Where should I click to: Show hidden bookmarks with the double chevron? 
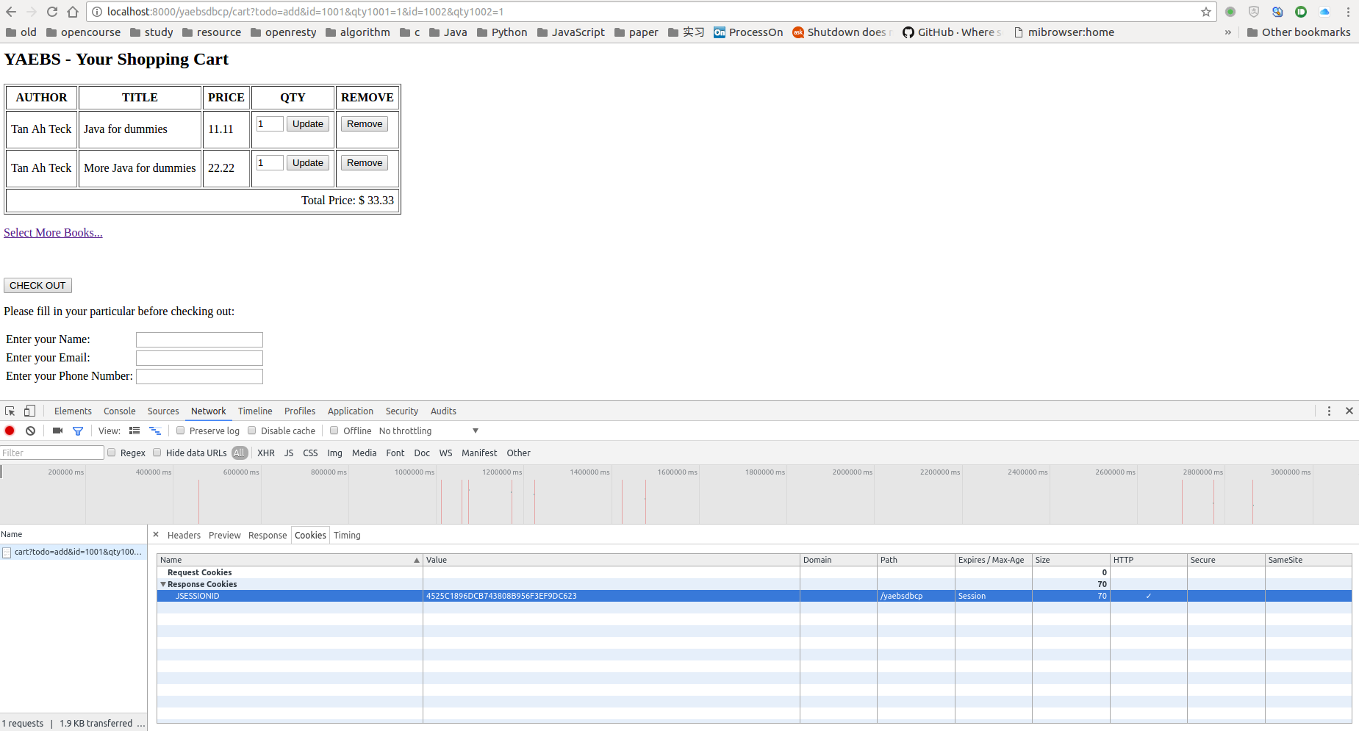click(x=1227, y=32)
